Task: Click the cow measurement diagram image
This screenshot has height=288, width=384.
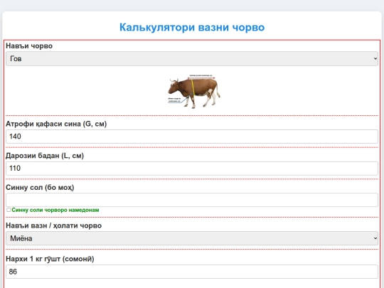Action: [193, 91]
